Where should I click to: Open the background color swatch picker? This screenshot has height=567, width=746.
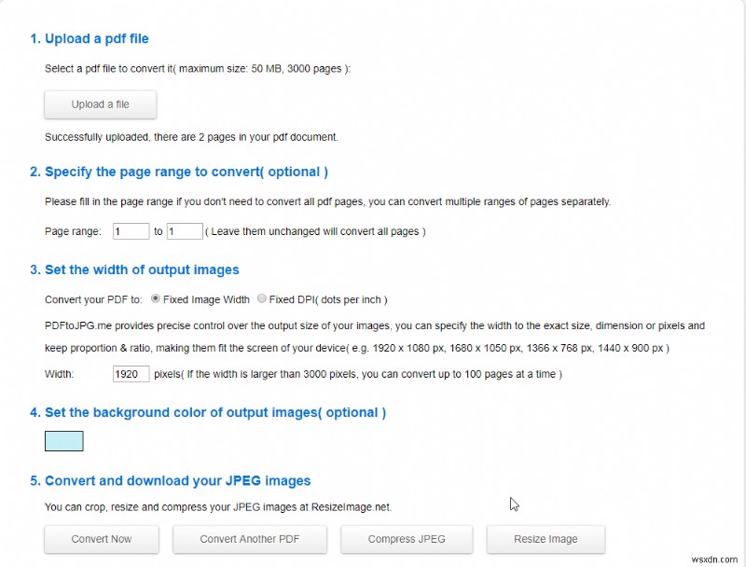62,440
